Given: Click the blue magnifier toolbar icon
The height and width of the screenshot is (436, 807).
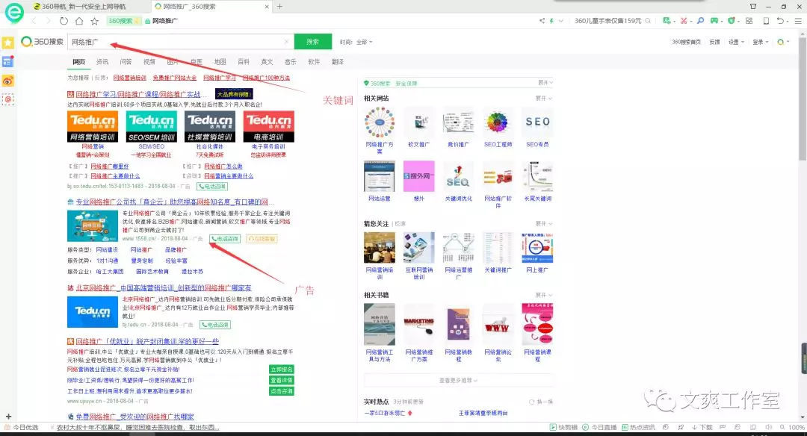Looking at the screenshot, I should (x=700, y=21).
